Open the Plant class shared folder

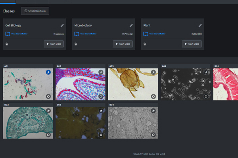coord(157,34)
